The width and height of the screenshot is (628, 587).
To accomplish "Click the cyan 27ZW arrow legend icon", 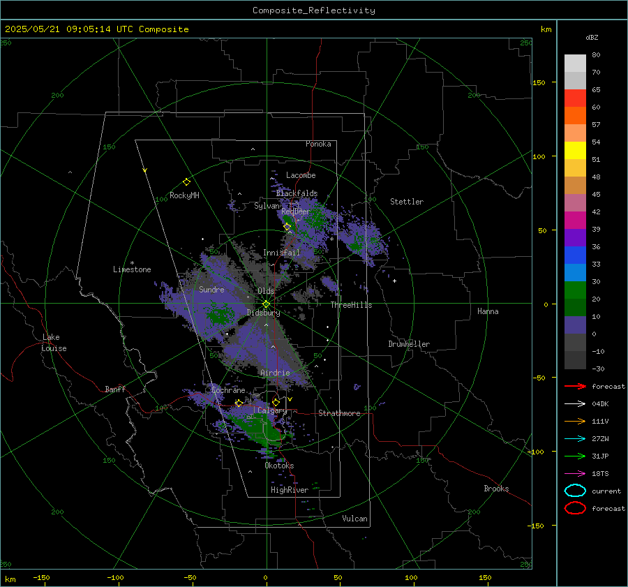I will [x=575, y=439].
